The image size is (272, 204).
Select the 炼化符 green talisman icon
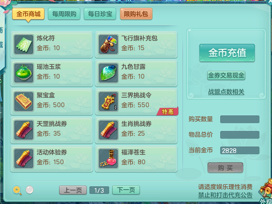click(24, 45)
